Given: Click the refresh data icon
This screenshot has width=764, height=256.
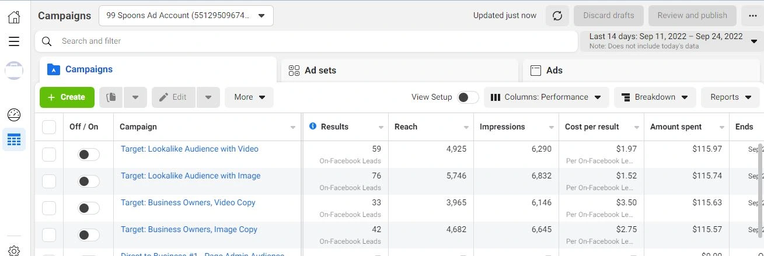Looking at the screenshot, I should point(557,16).
